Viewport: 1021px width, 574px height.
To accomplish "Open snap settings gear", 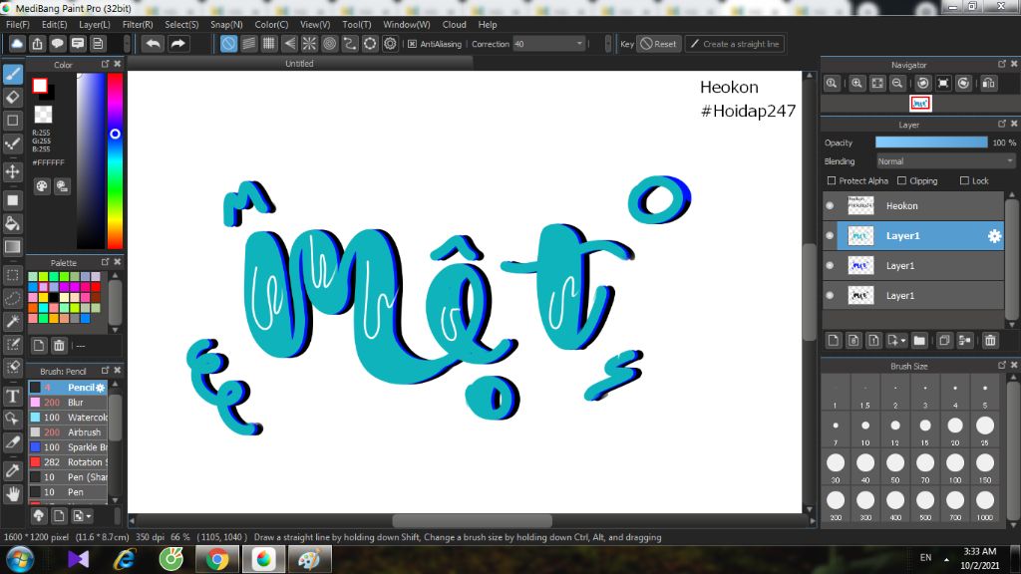I will 390,44.
